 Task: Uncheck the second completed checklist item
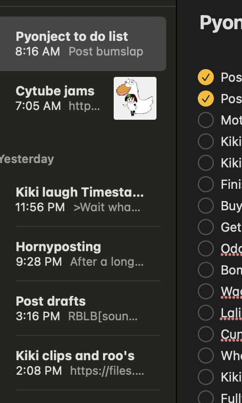[x=206, y=98]
